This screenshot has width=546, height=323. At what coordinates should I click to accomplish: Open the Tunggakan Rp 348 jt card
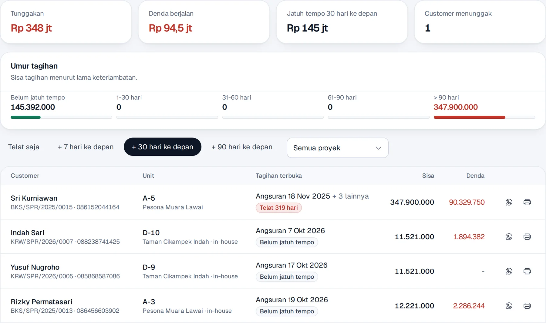[66, 22]
